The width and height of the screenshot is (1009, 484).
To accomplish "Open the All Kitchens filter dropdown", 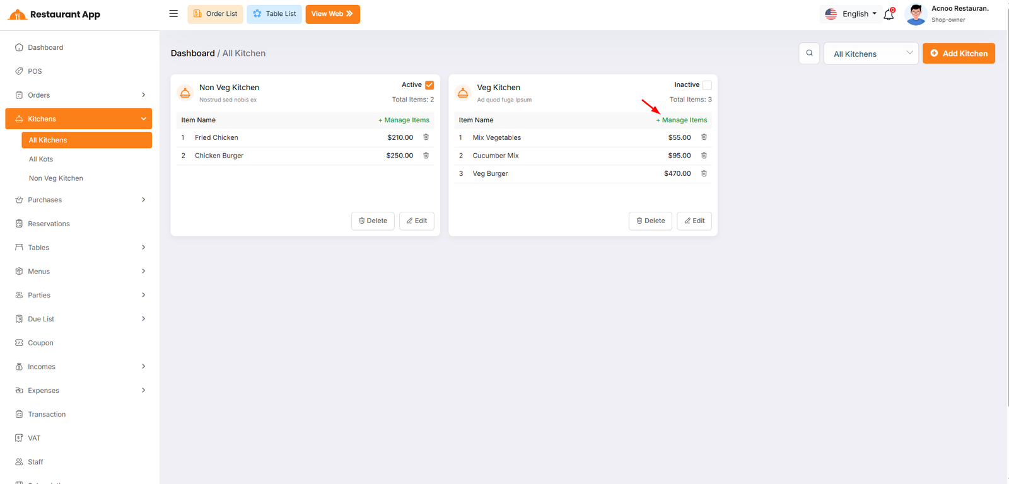I will tap(871, 54).
